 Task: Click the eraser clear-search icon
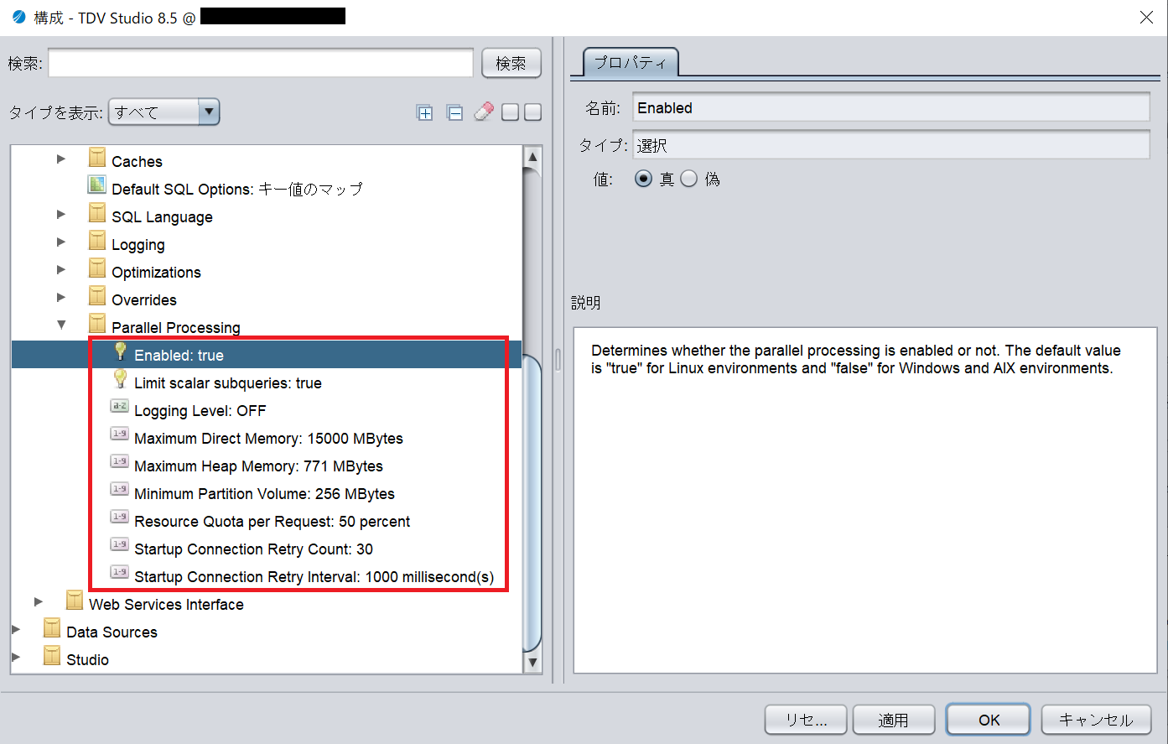click(484, 112)
